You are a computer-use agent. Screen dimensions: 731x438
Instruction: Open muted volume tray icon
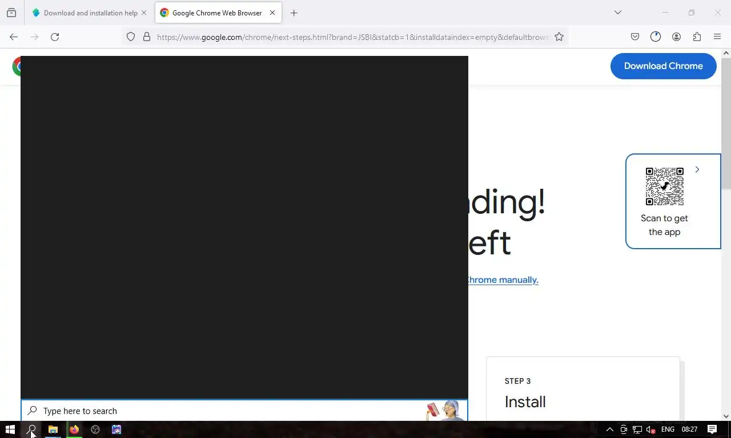point(650,429)
